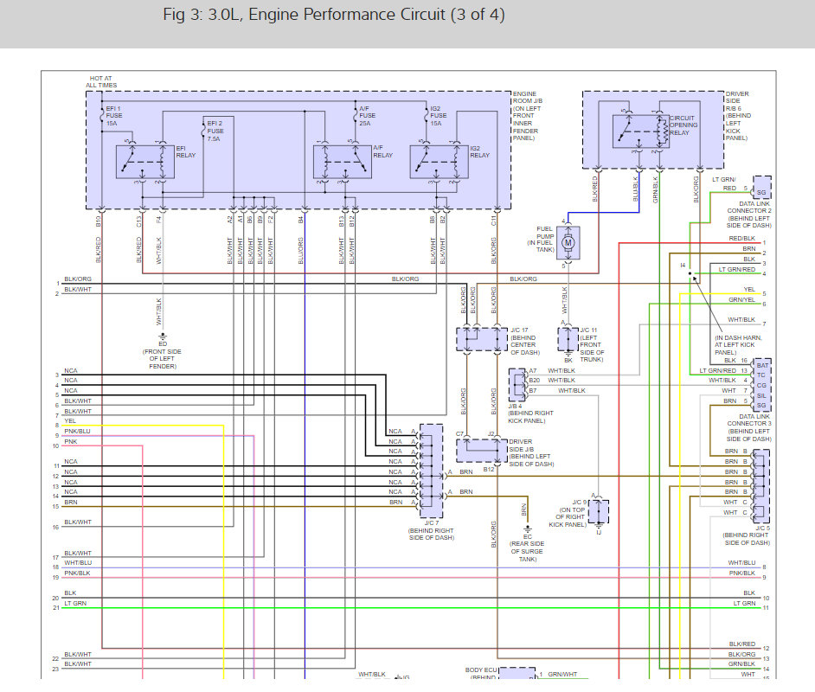
Task: Select the EFI RELAY symbol
Action: [x=145, y=162]
